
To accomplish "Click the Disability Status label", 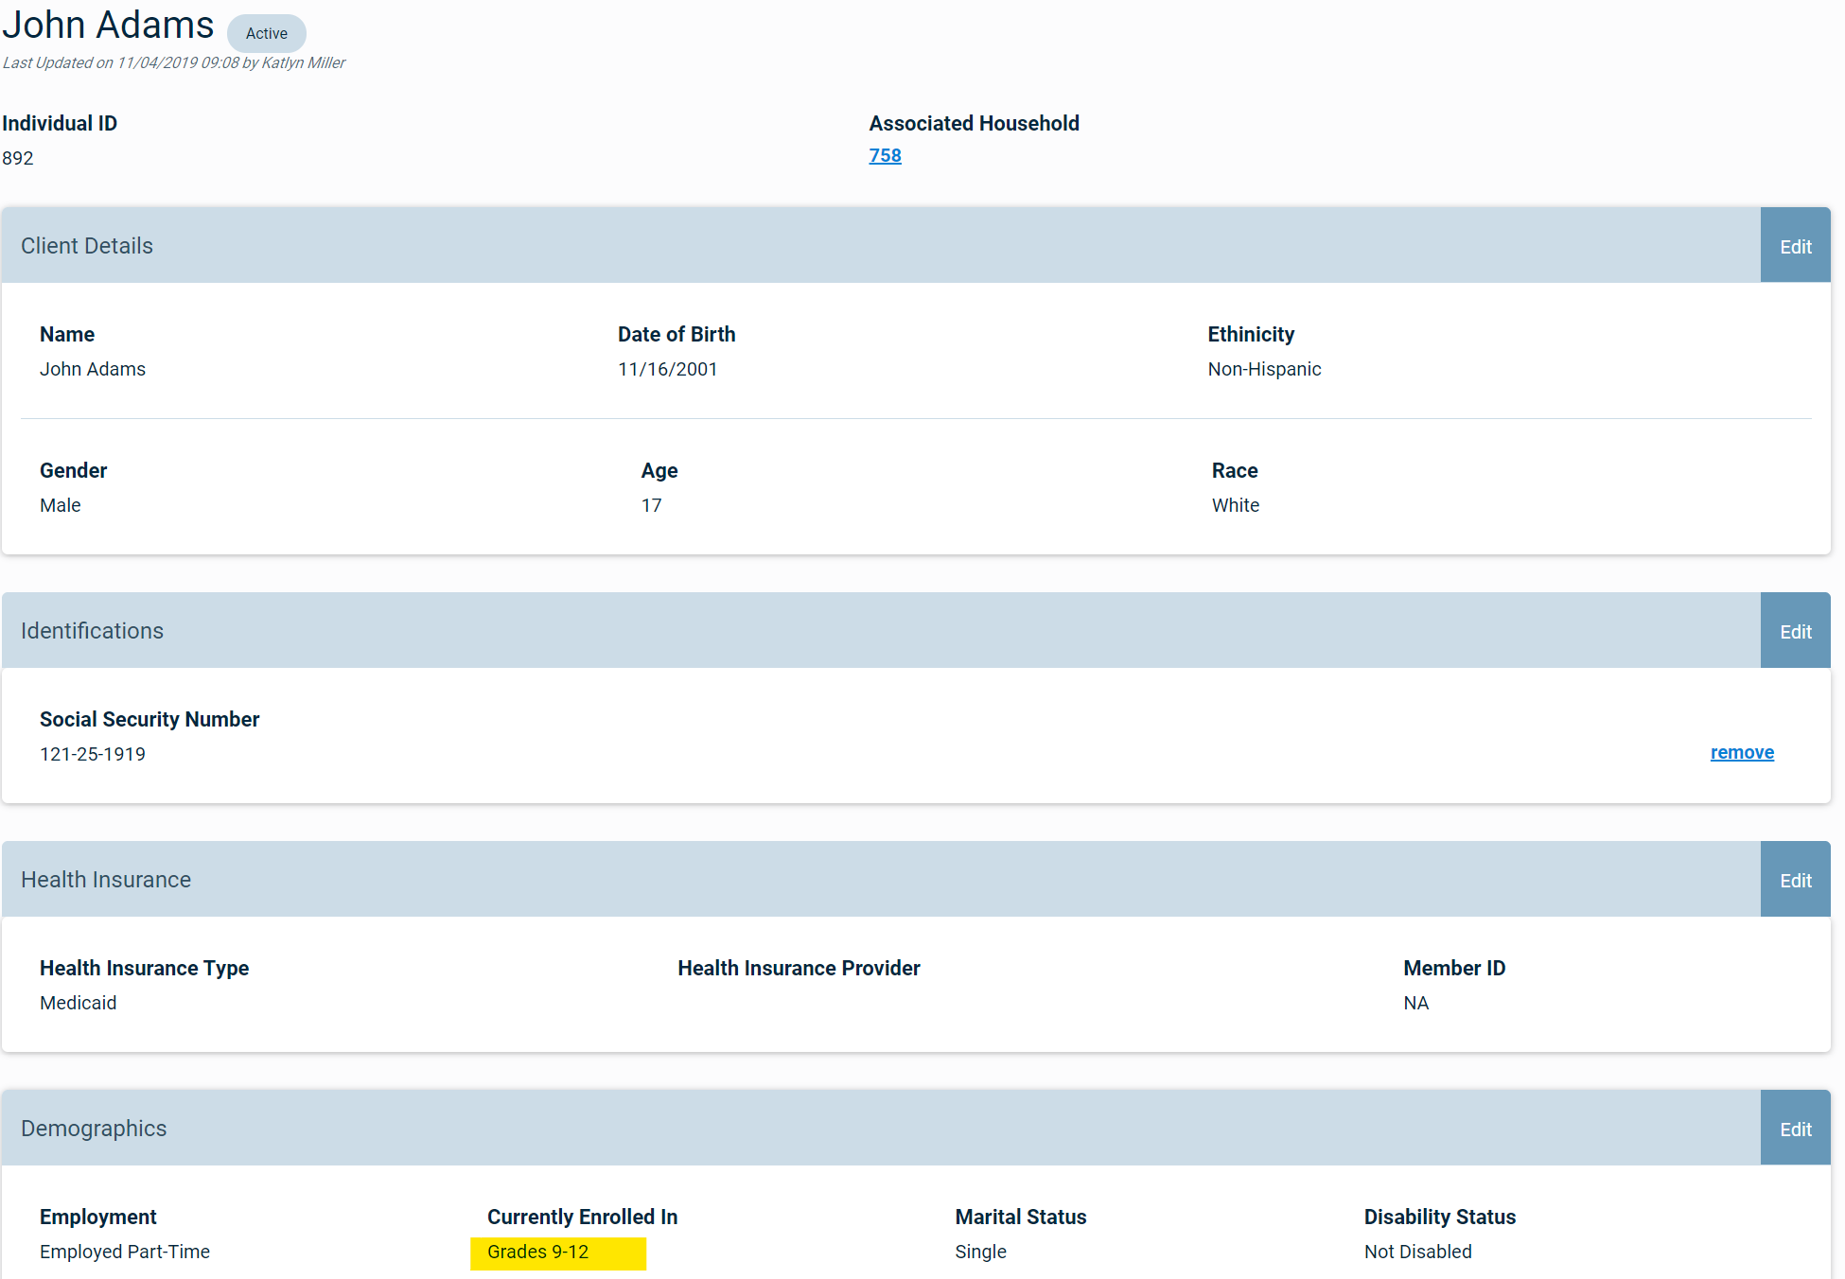I will [1439, 1217].
